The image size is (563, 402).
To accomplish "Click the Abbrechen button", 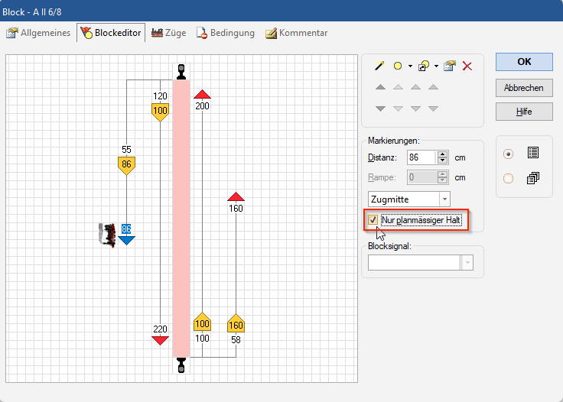I will (524, 87).
